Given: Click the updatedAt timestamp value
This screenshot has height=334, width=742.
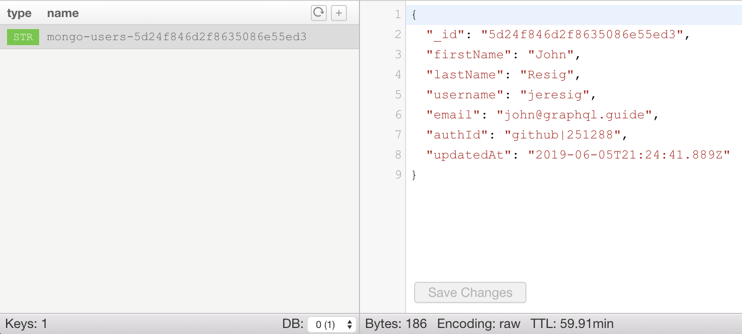Looking at the screenshot, I should point(629,155).
